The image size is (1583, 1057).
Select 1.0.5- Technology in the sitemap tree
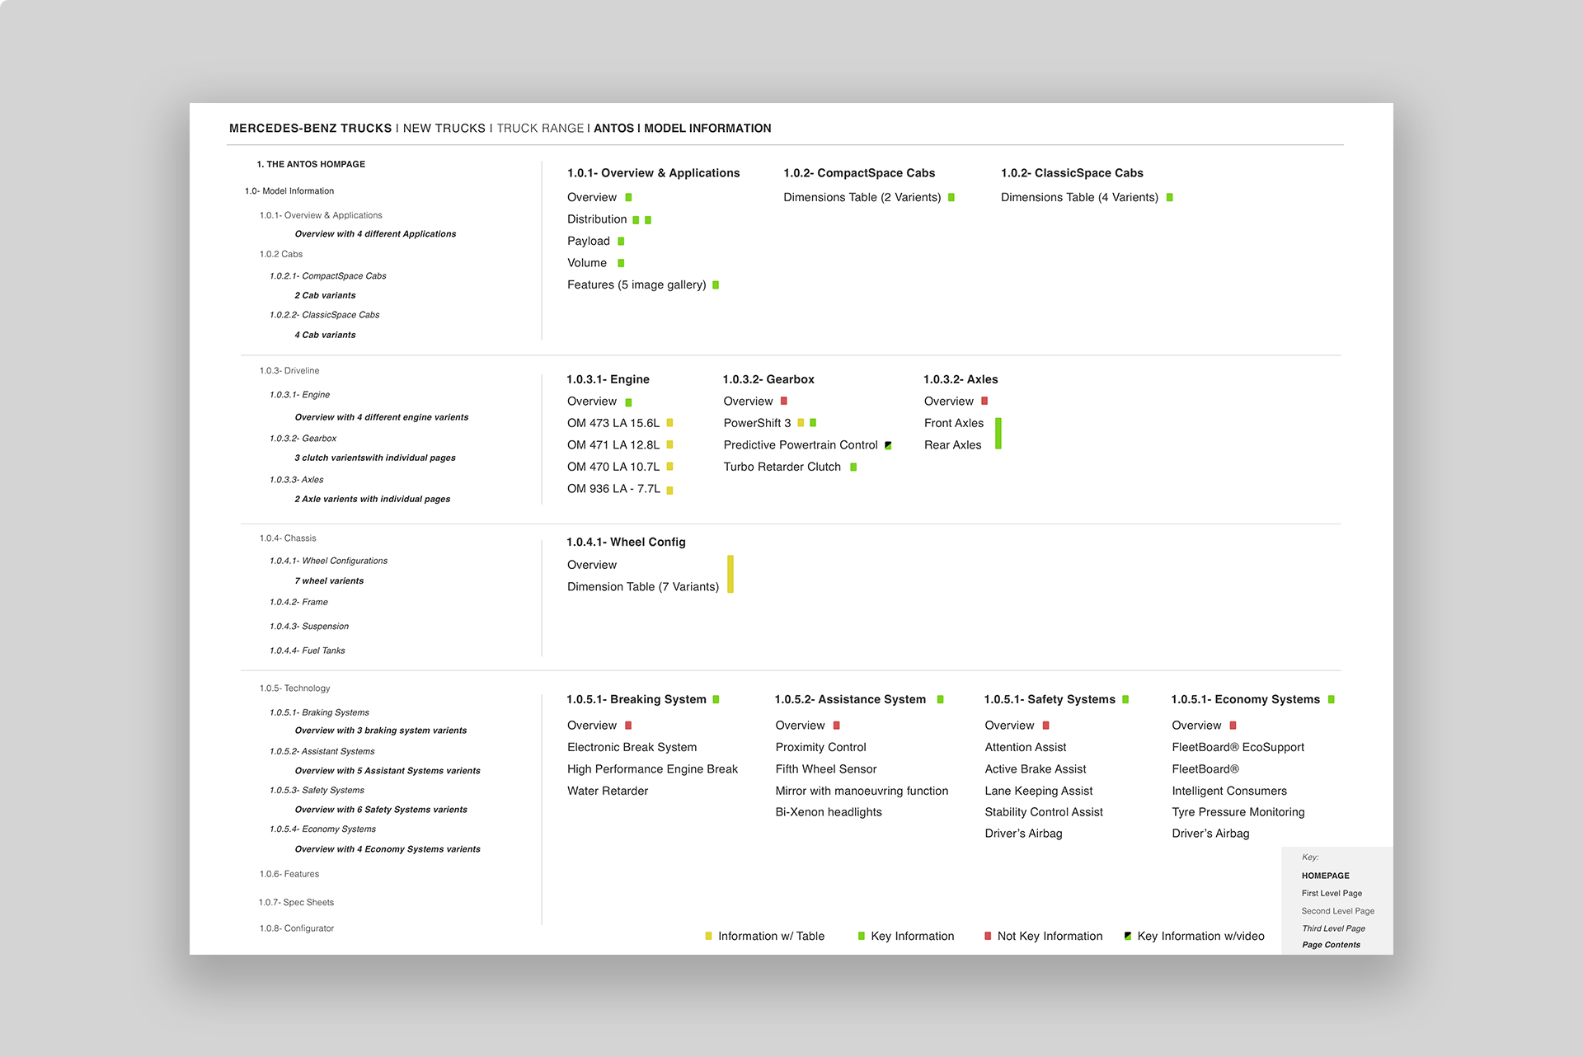tap(294, 688)
